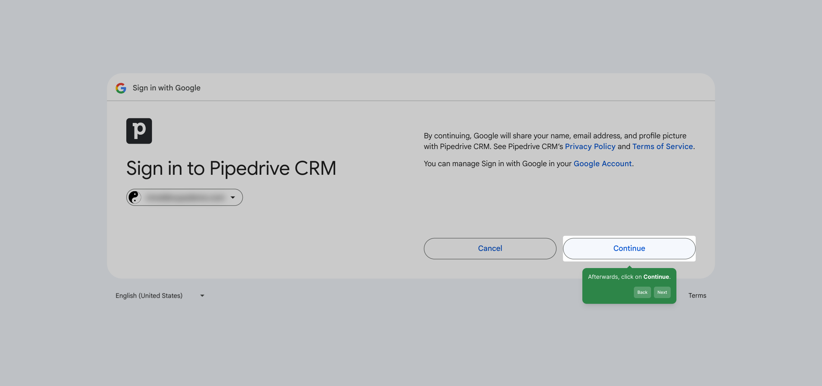
Task: Click the Google G logo
Action: 121,88
